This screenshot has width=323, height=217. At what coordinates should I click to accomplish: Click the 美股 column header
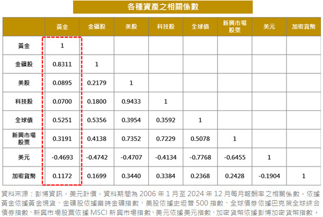click(x=131, y=26)
